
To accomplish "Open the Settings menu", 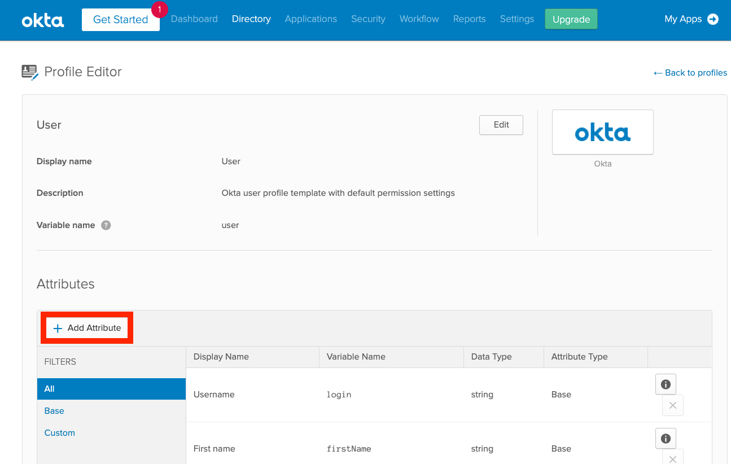I will (x=517, y=19).
